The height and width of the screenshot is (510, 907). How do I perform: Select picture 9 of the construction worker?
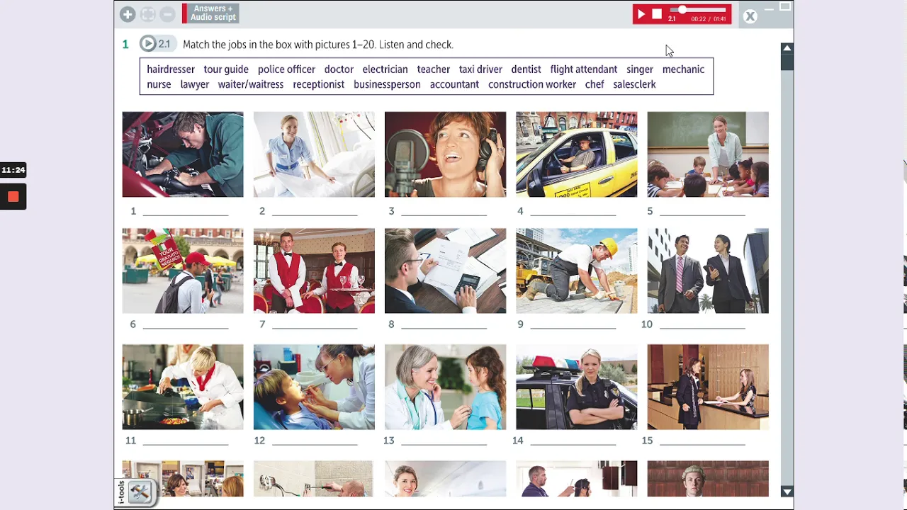577,271
